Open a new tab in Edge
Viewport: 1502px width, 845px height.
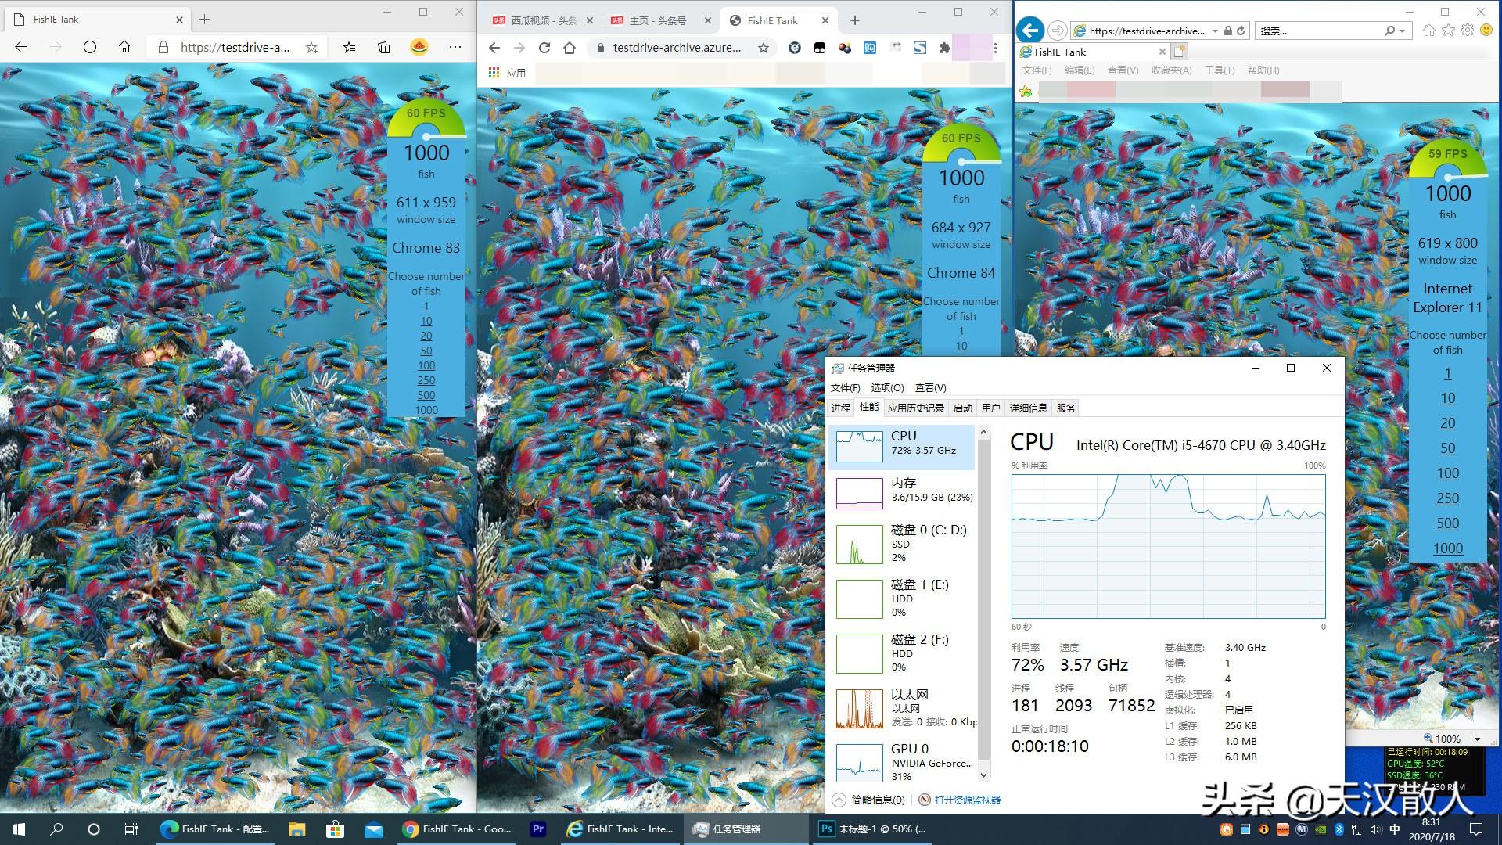pyautogui.click(x=205, y=19)
